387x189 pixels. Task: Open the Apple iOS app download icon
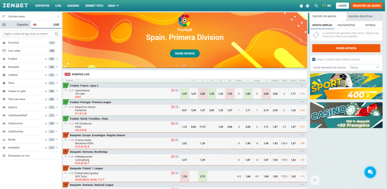(301, 6)
